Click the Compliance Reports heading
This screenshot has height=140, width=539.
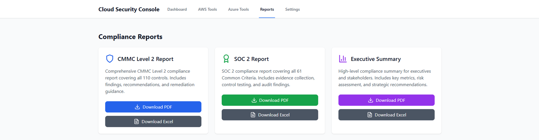(130, 37)
